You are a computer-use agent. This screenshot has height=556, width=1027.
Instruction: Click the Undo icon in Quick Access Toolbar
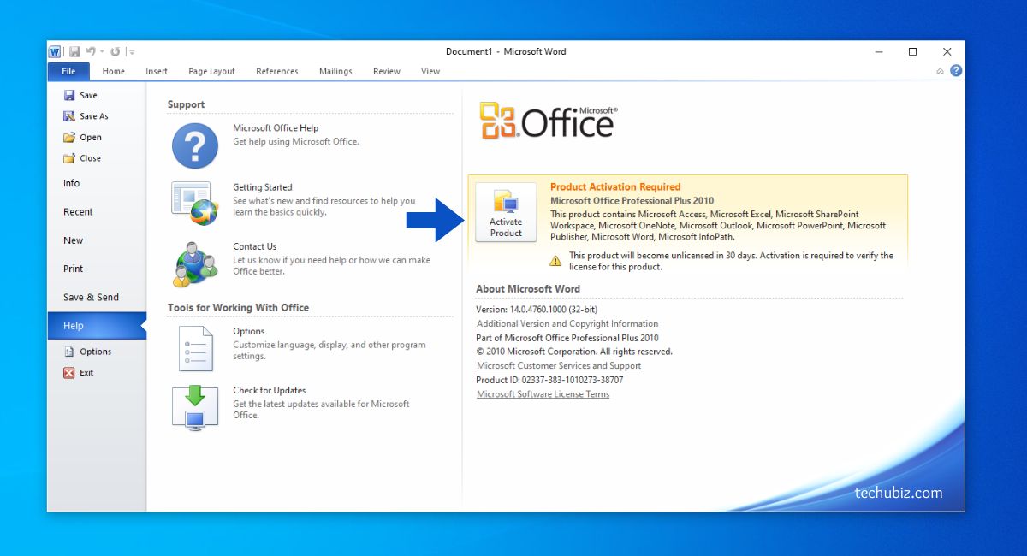pos(91,51)
